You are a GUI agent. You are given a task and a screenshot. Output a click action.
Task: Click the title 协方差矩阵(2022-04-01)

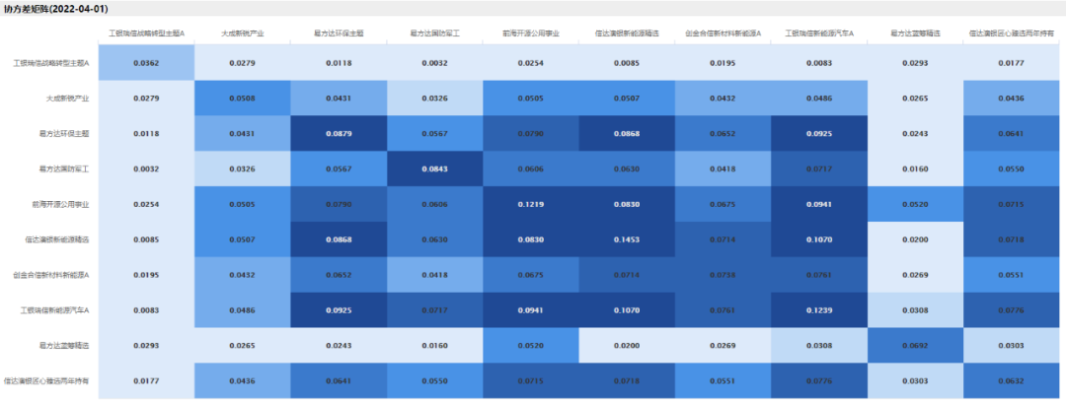pyautogui.click(x=55, y=8)
